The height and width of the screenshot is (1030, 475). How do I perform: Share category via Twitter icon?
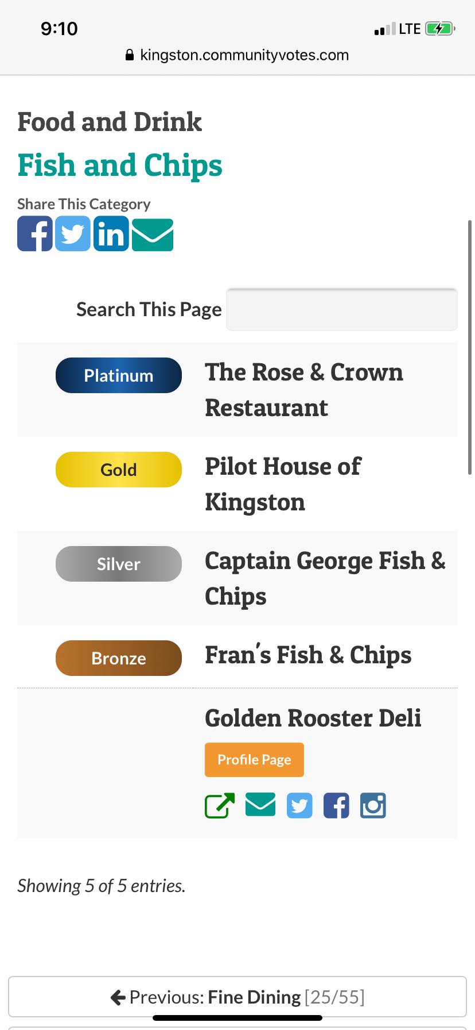pos(73,233)
